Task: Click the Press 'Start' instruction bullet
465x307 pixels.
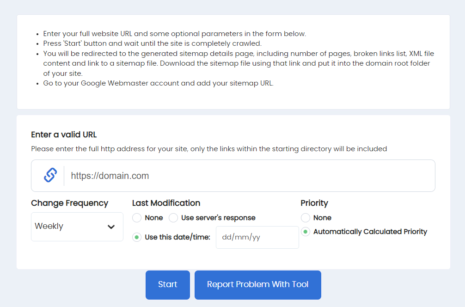Action: [152, 43]
